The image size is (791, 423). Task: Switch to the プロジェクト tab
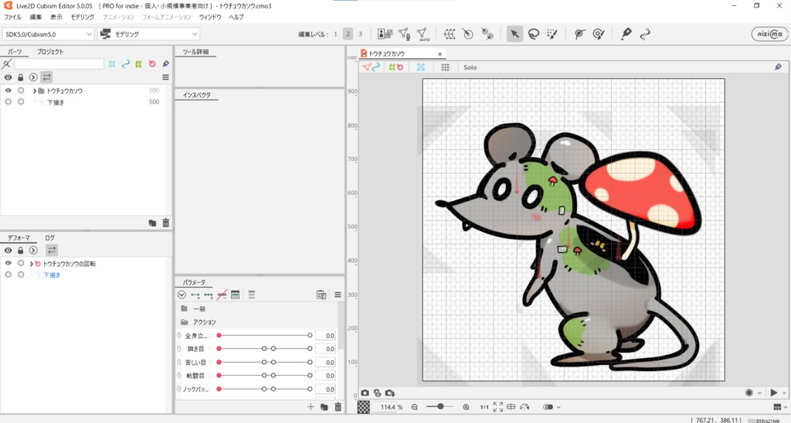[x=50, y=52]
